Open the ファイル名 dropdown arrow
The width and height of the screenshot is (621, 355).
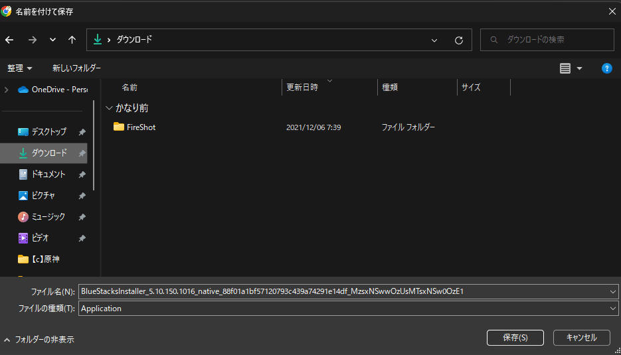(x=613, y=292)
